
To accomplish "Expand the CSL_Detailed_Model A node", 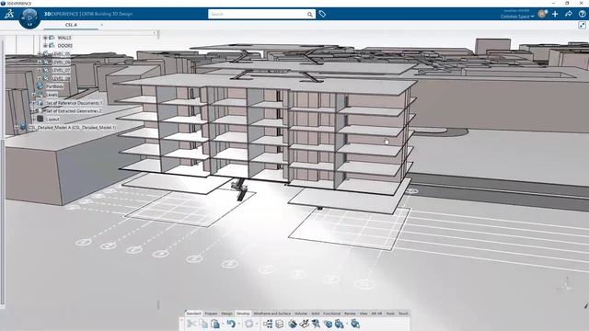I will tap(17, 127).
